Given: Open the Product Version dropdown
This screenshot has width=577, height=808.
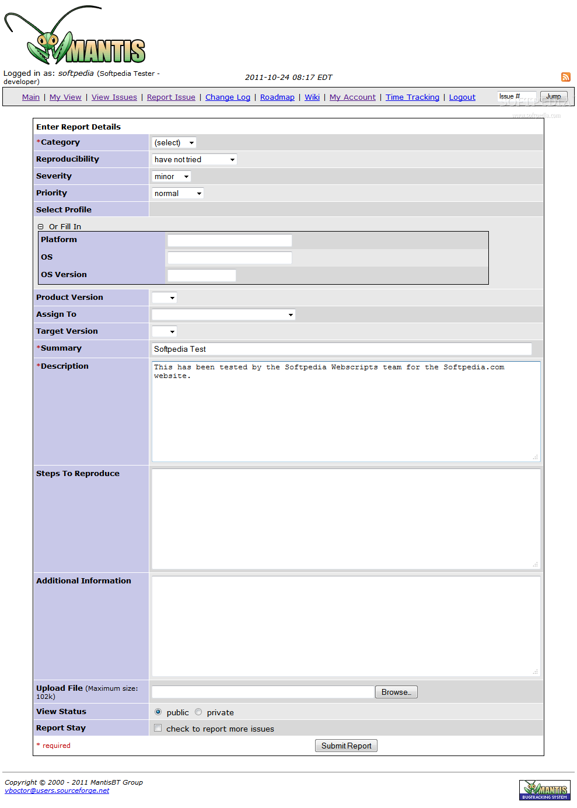Looking at the screenshot, I should (x=165, y=298).
